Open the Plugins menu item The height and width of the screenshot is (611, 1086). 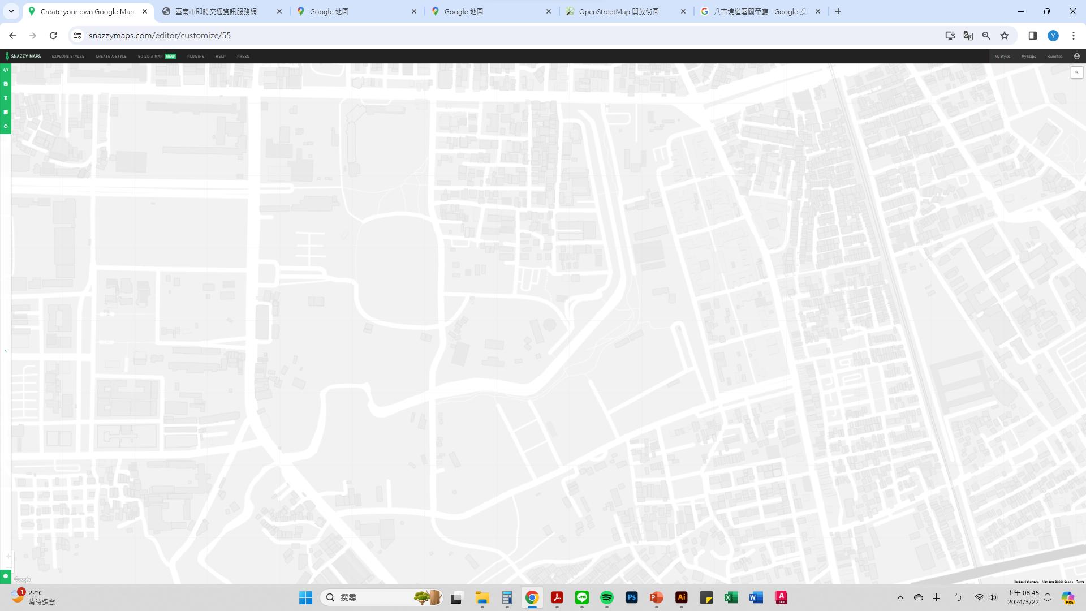(x=195, y=56)
